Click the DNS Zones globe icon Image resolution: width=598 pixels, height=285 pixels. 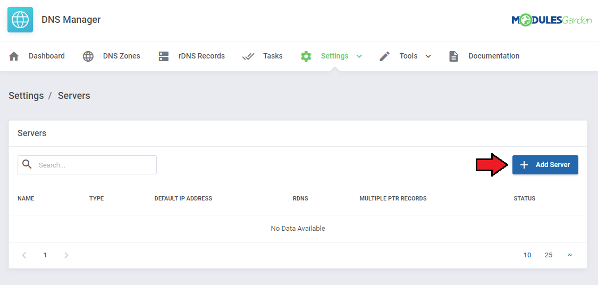(x=88, y=56)
